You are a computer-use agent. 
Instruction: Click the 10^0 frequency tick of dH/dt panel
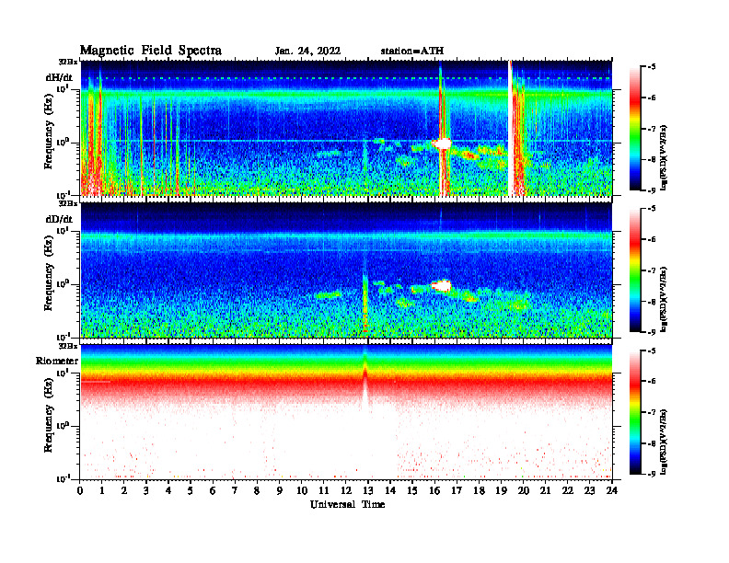coord(63,142)
